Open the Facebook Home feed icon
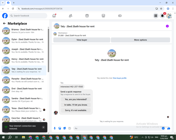The height and width of the screenshot is (140, 176). coord(54,16)
